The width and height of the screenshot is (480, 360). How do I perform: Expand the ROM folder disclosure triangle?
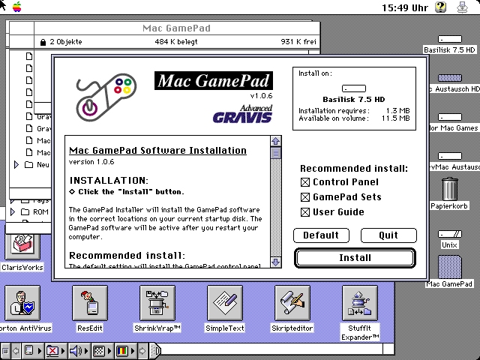coord(13,211)
